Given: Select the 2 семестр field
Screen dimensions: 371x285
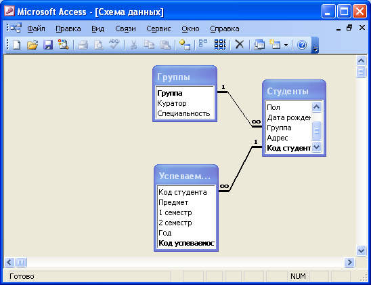Looking at the screenshot, I should [186, 223].
